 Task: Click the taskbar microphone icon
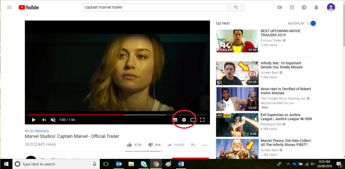coord(95,164)
